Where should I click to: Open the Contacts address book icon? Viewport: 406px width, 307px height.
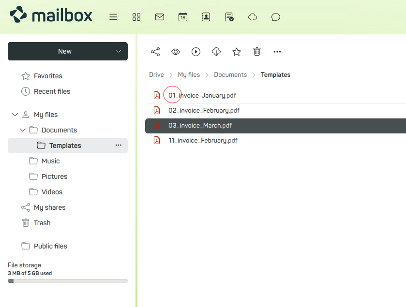click(206, 17)
